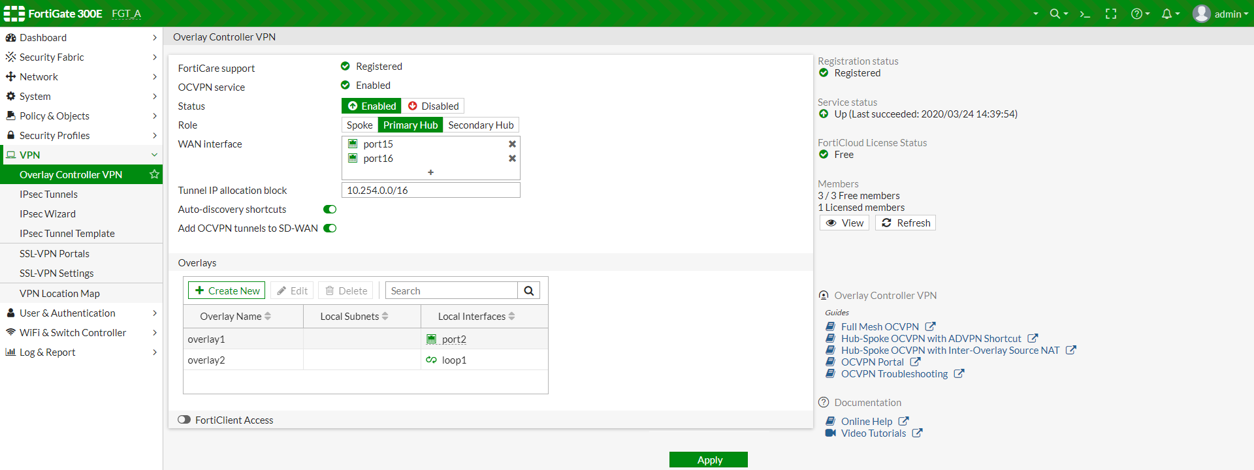
Task: Click the Apply button
Action: (709, 460)
